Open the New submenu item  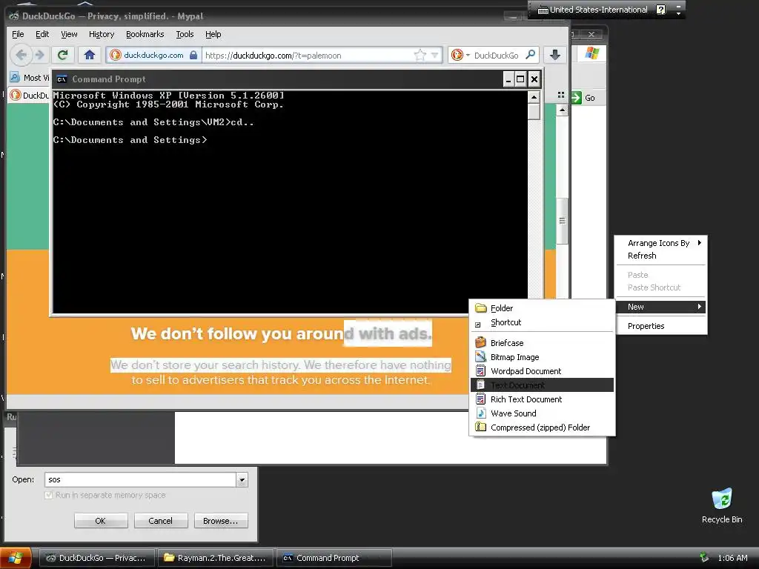[660, 307]
